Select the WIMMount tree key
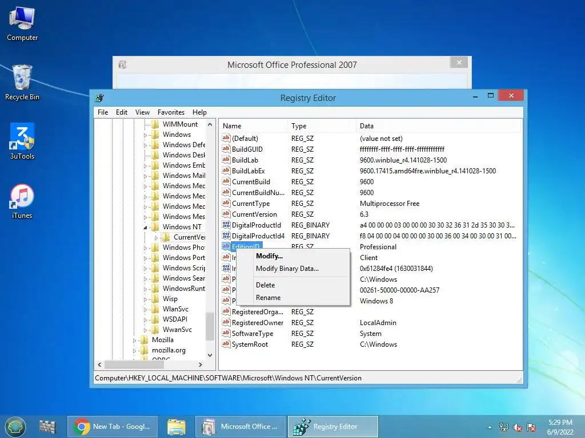This screenshot has height=438, width=585. [180, 124]
